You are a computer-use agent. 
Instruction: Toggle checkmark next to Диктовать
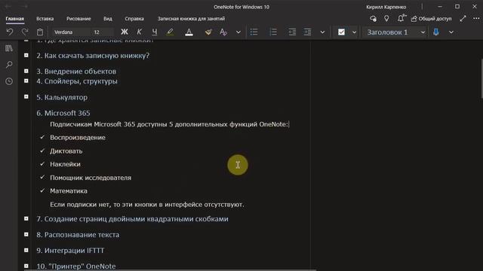tap(42, 151)
